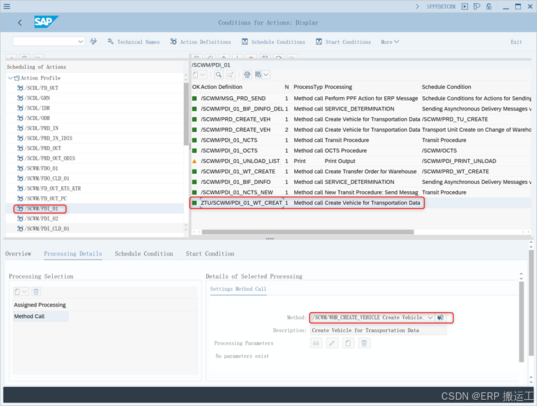The image size is (537, 406).
Task: Select the /SCWM/PDI_02 profile in the tree
Action: pos(40,219)
